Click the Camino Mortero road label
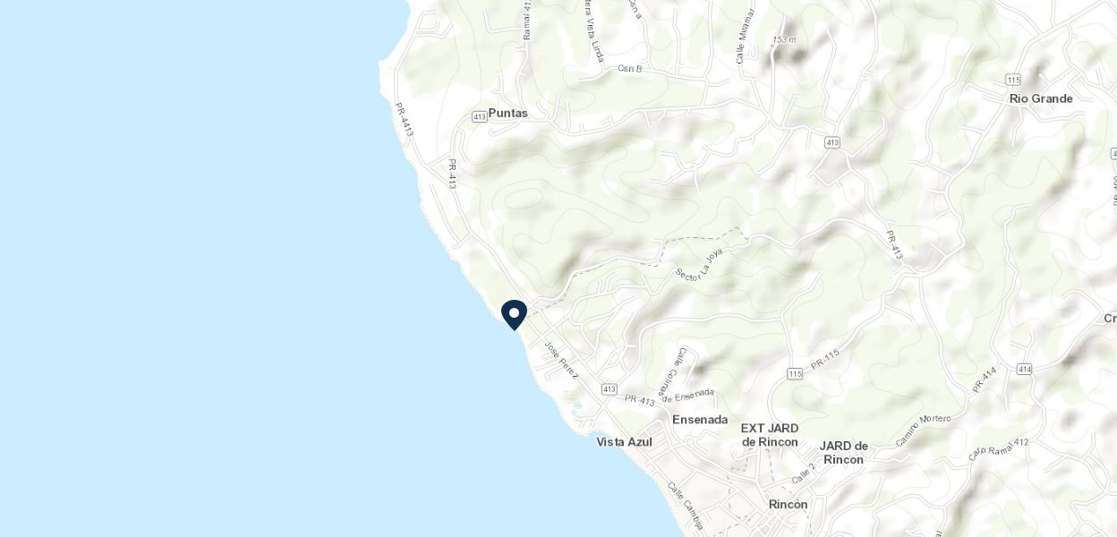The image size is (1117, 537). (x=923, y=430)
